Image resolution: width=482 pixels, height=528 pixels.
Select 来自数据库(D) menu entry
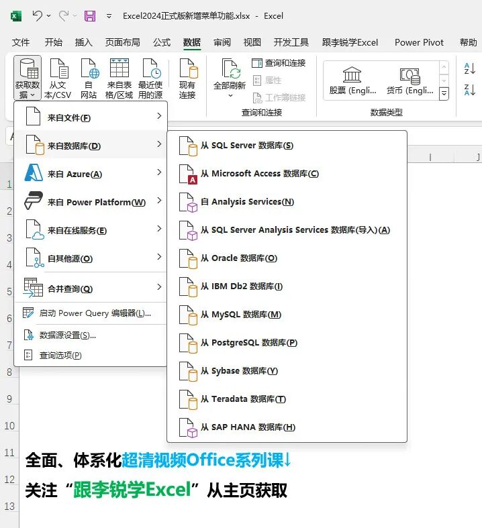point(91,144)
